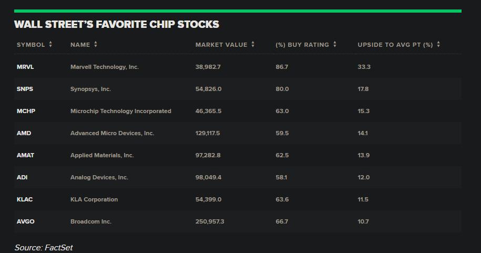481x253 pixels.
Task: Click the sort arrows beside Name
Action: pyautogui.click(x=96, y=44)
